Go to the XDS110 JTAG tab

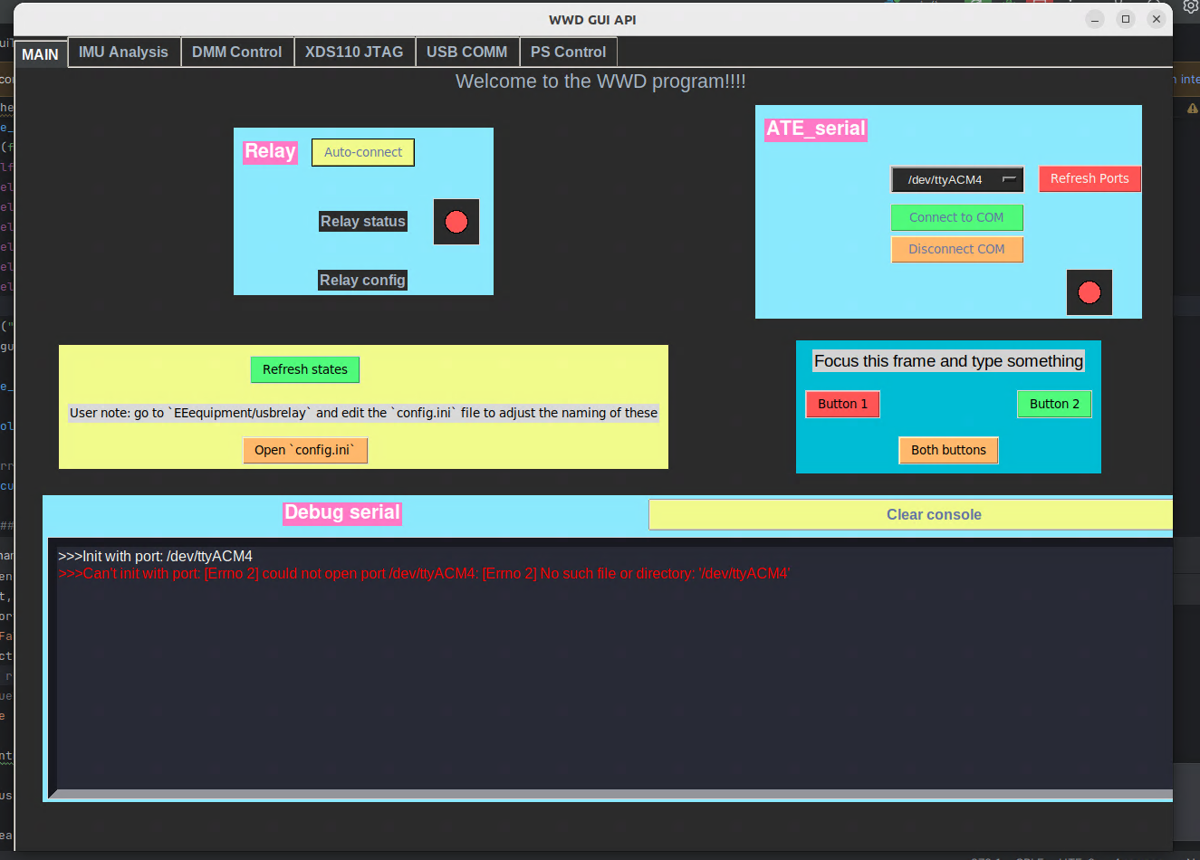[x=354, y=53]
